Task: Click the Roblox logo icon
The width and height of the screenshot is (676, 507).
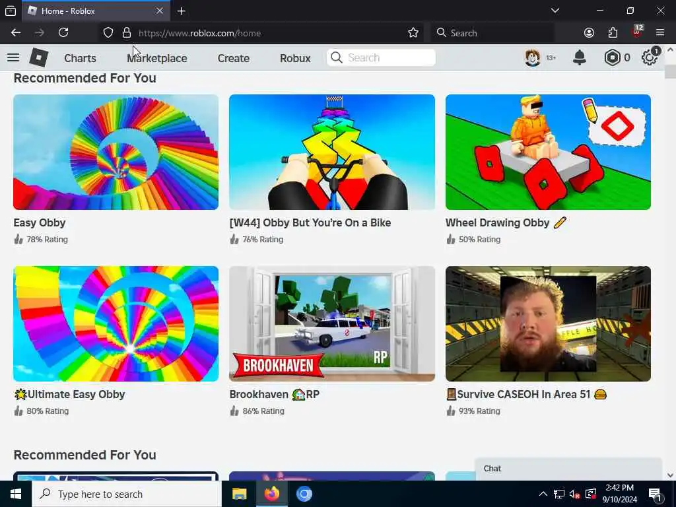Action: (38, 57)
